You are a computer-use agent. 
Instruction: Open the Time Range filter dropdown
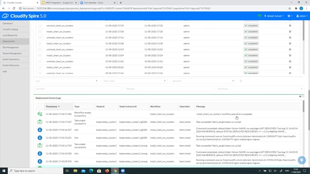point(260,89)
